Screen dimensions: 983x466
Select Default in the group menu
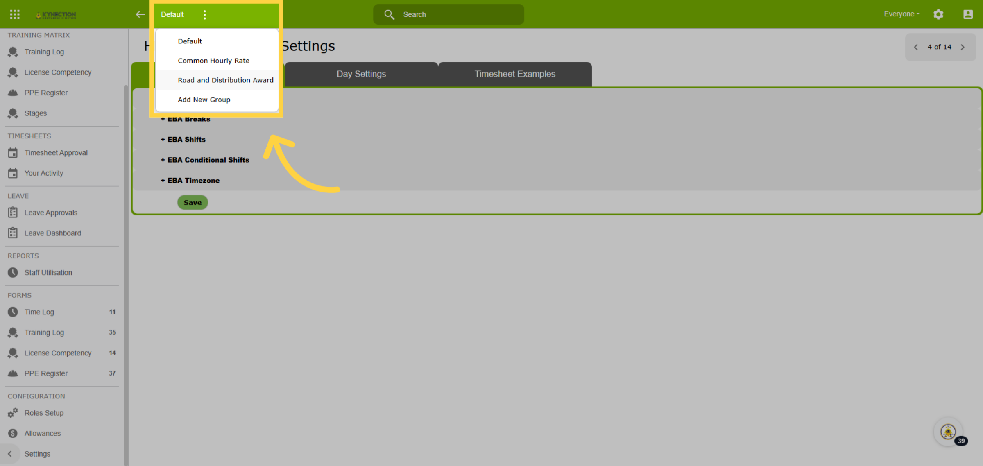pos(217,41)
